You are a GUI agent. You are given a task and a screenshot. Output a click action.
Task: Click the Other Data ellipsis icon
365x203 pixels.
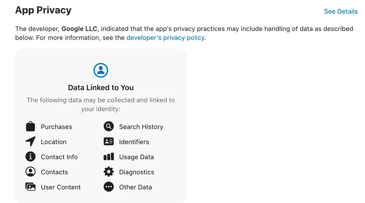pos(109,187)
